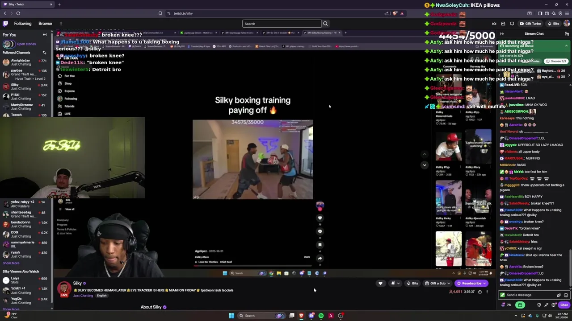Screen dimensions: 572x321
Task: Open the browser hamburger menu
Action: click(567, 13)
